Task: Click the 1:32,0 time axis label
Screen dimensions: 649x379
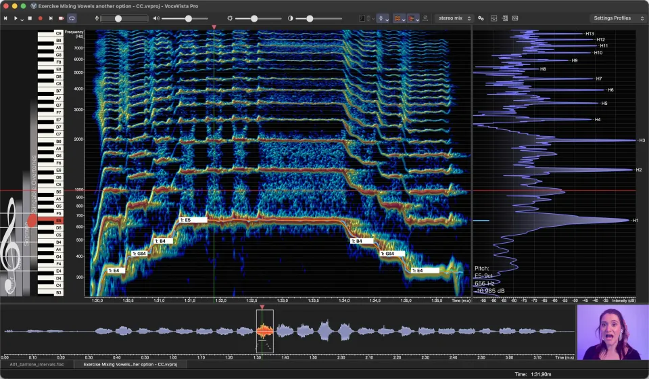Action: point(220,300)
